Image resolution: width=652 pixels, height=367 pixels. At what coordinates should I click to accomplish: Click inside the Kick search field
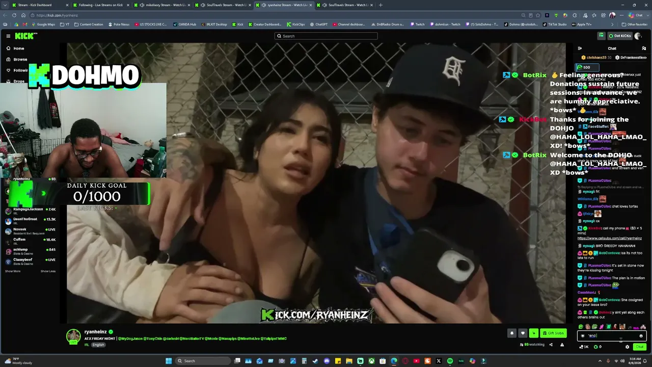coord(326,36)
